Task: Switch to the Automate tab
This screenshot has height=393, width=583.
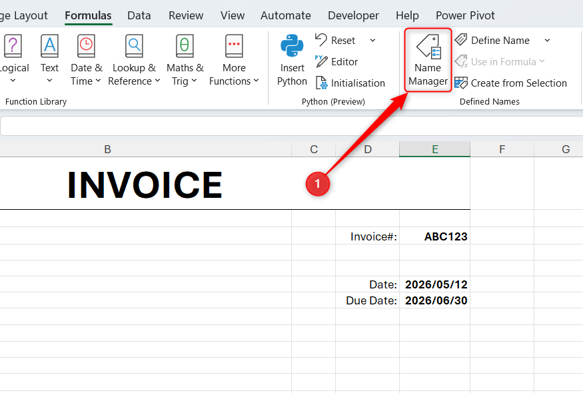Action: tap(286, 15)
